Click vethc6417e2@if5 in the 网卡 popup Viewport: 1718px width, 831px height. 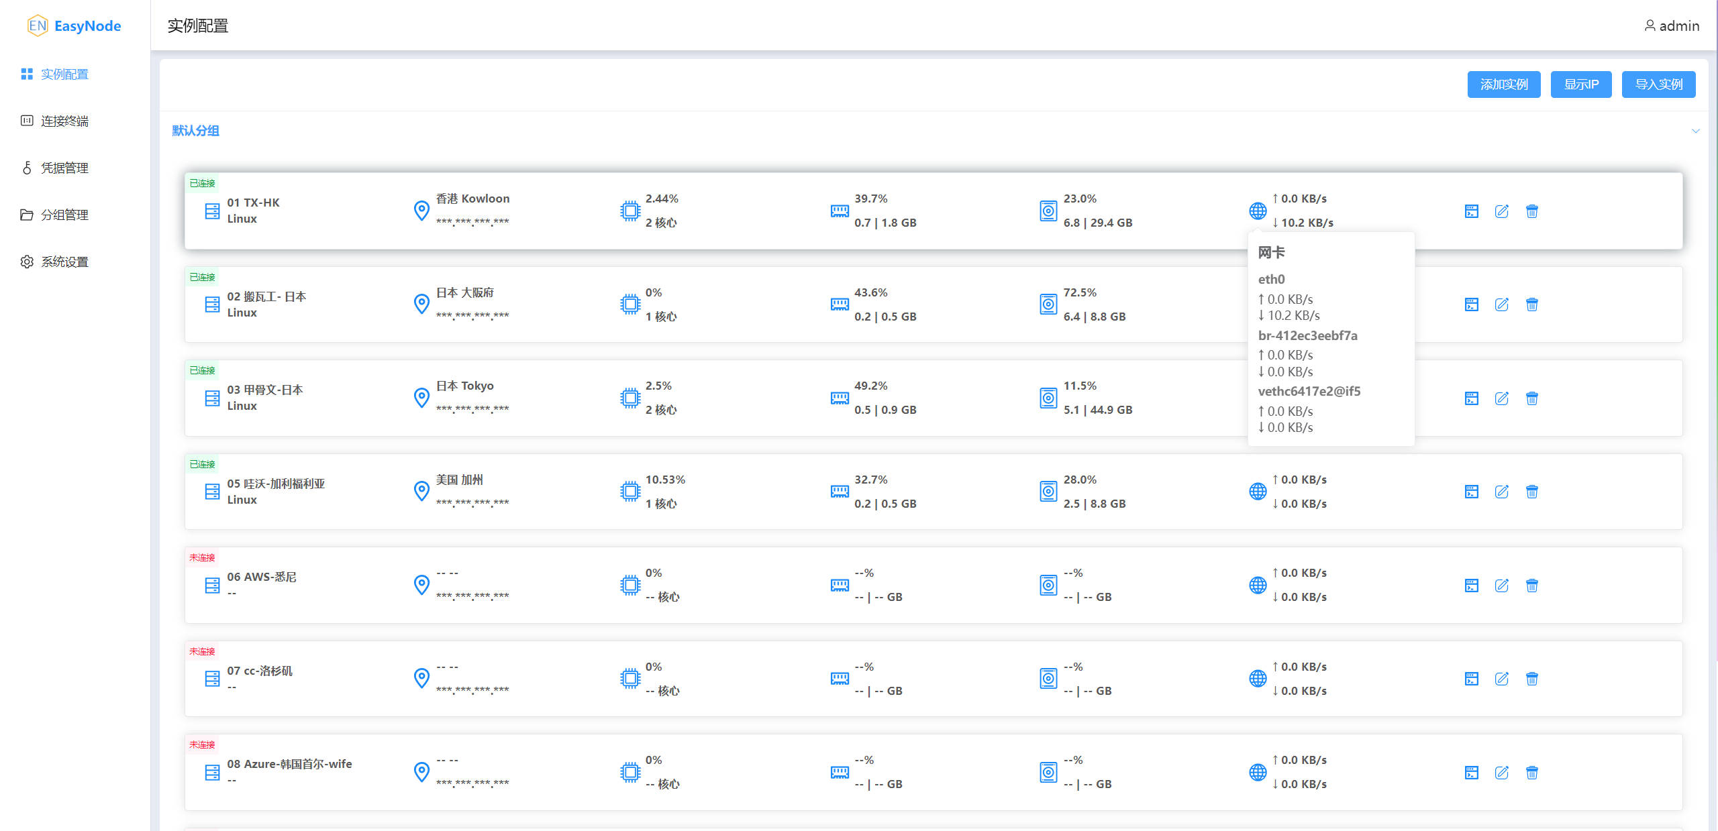(1309, 391)
